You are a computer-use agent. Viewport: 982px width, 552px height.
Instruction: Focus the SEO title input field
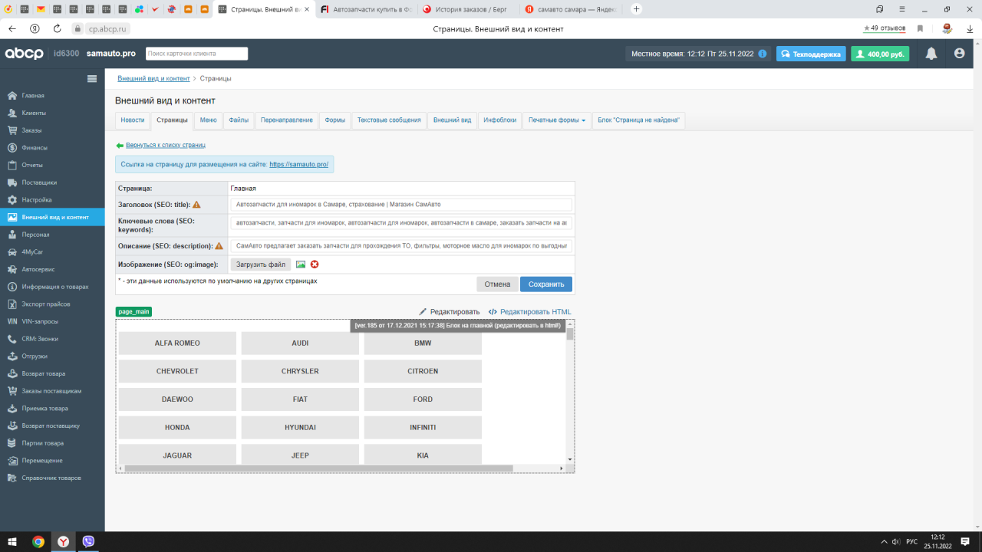click(401, 205)
